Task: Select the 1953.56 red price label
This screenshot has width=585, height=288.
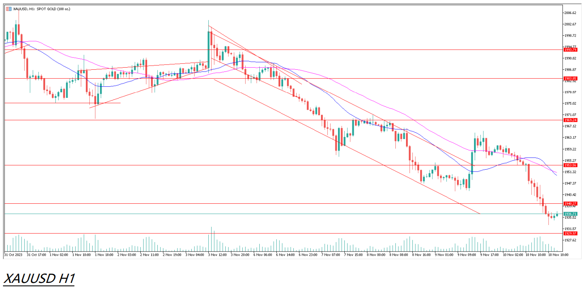Action: (570, 165)
